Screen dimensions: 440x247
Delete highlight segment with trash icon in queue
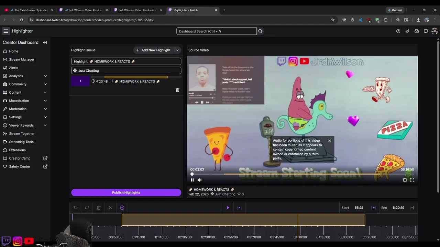pos(177,90)
